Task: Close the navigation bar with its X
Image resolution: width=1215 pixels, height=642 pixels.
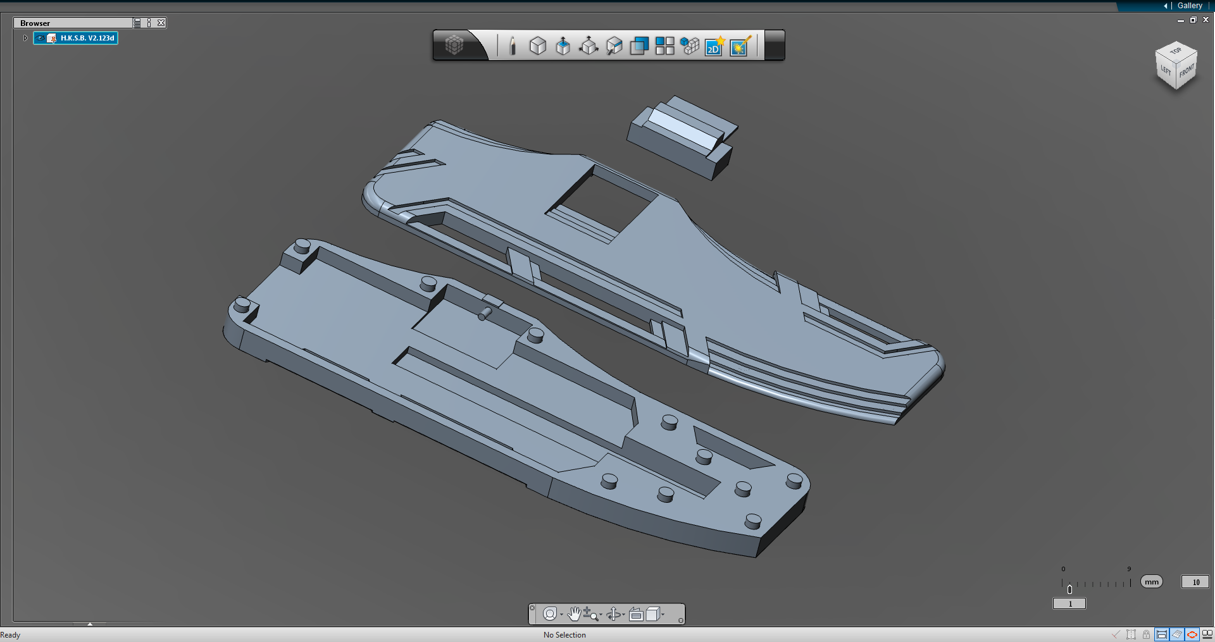Action: coord(532,608)
